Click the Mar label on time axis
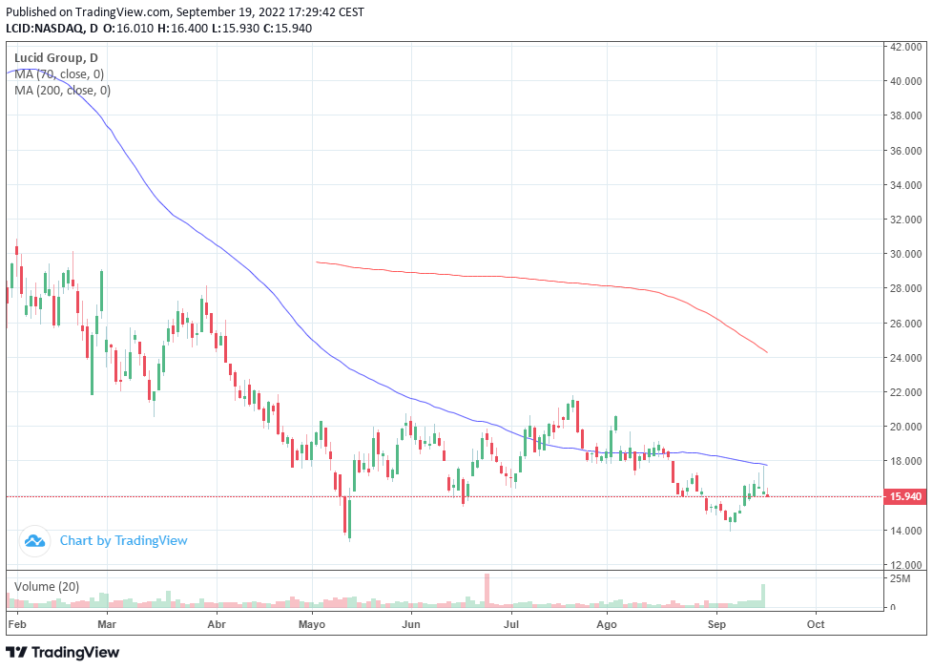Image resolution: width=933 pixels, height=670 pixels. (x=107, y=624)
